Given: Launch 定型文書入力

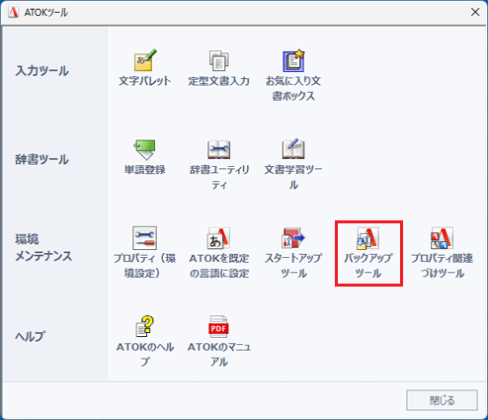Looking at the screenshot, I should 219,68.
